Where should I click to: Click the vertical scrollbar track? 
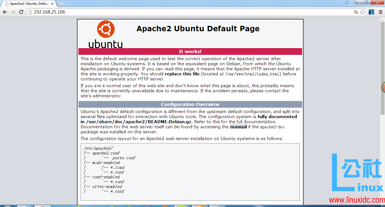(383, 127)
